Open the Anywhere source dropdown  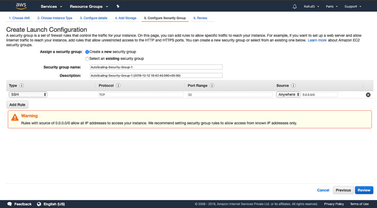(288, 95)
